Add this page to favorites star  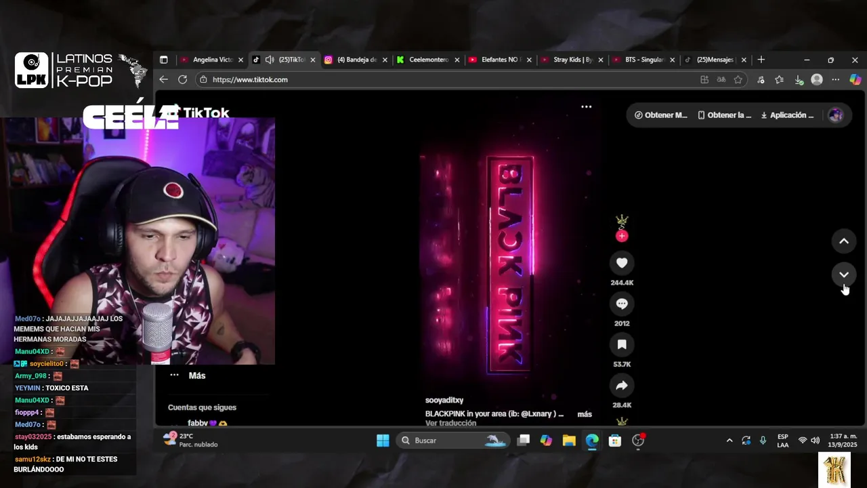coord(738,79)
